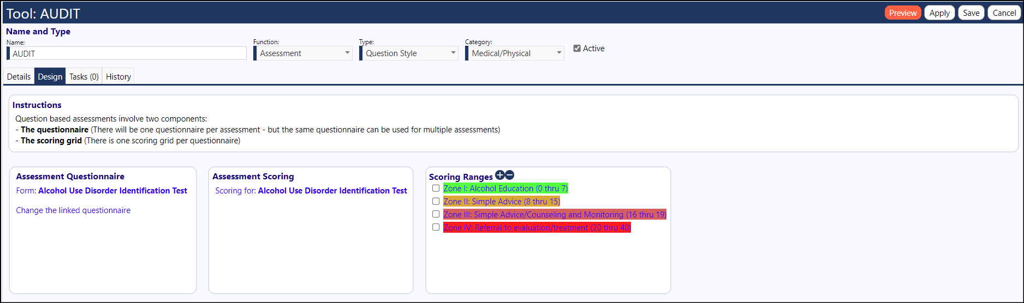Open the Category dropdown showing Medical/Physical
The width and height of the screenshot is (1024, 303).
coord(515,53)
